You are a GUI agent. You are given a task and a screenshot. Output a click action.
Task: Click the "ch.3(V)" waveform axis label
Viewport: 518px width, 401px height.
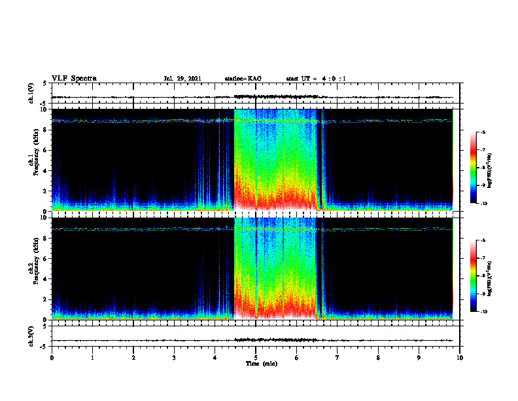[x=31, y=336]
